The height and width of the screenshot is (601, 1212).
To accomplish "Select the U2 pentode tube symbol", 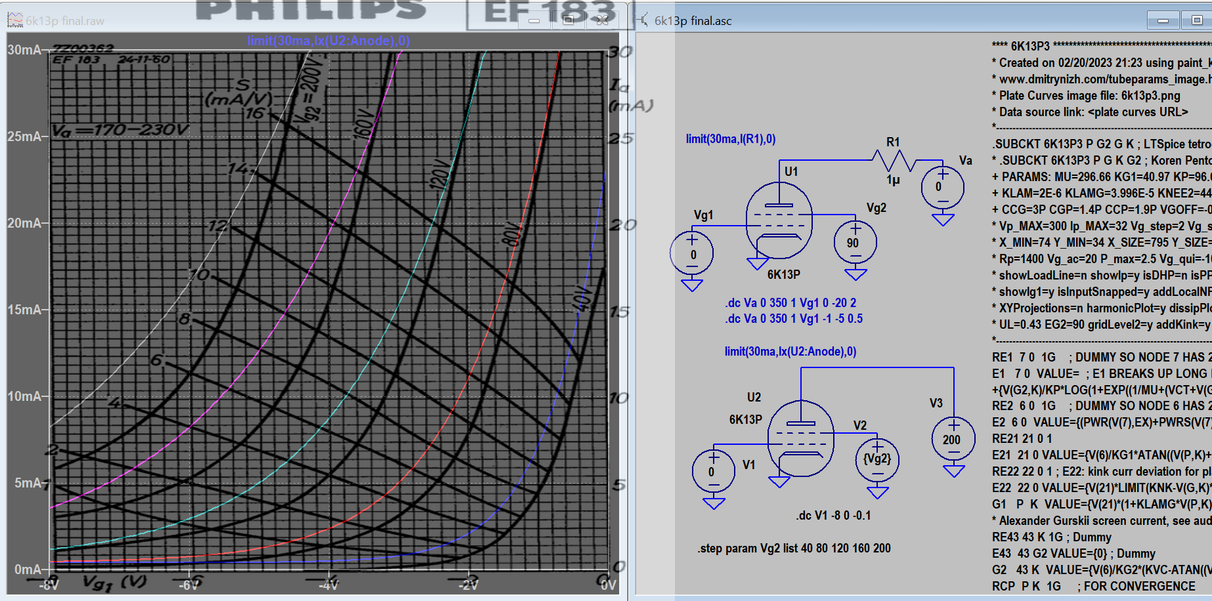I will 801,438.
